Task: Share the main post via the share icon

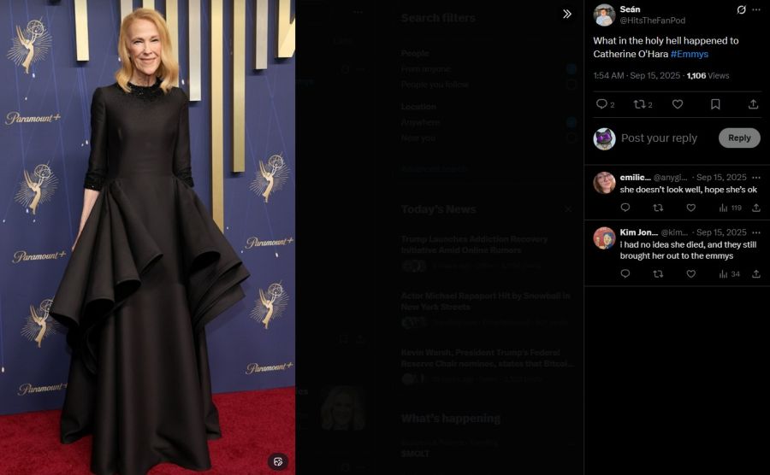Action: 753,104
